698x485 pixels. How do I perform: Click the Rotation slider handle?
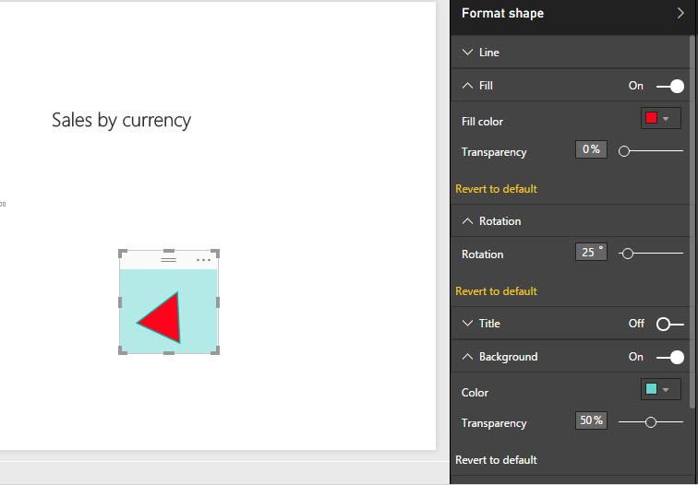(x=628, y=254)
